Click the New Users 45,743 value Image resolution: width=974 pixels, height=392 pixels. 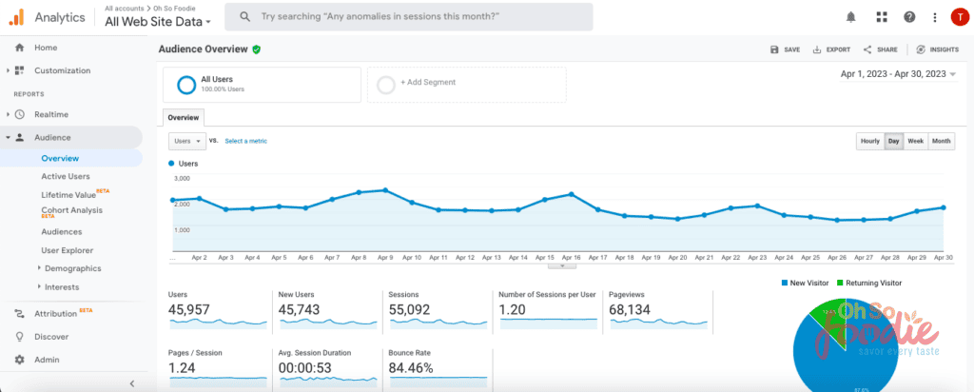tap(300, 309)
